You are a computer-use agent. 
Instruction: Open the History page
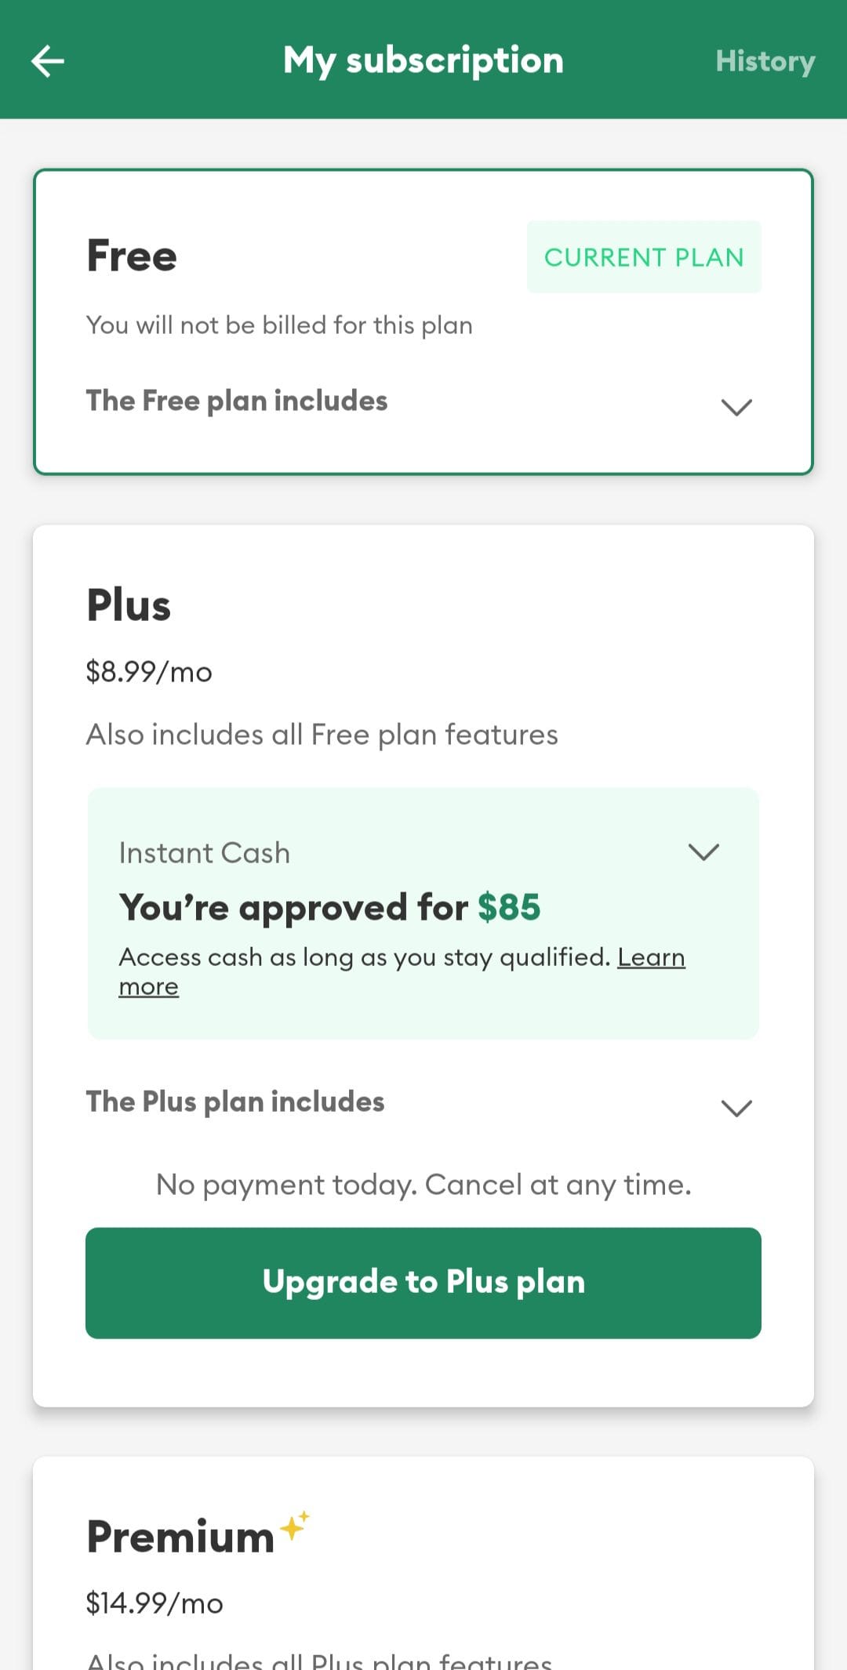[765, 61]
